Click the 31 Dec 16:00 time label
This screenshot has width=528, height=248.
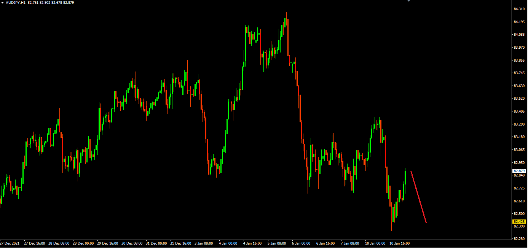pos(180,243)
